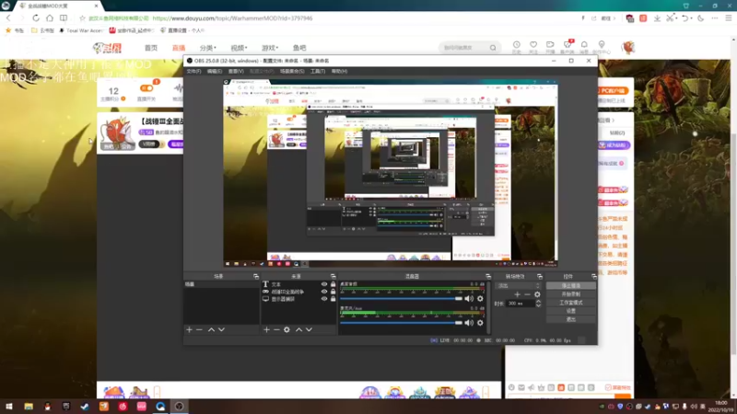
Task: Open the scene transition type dropdown
Action: coord(519,285)
